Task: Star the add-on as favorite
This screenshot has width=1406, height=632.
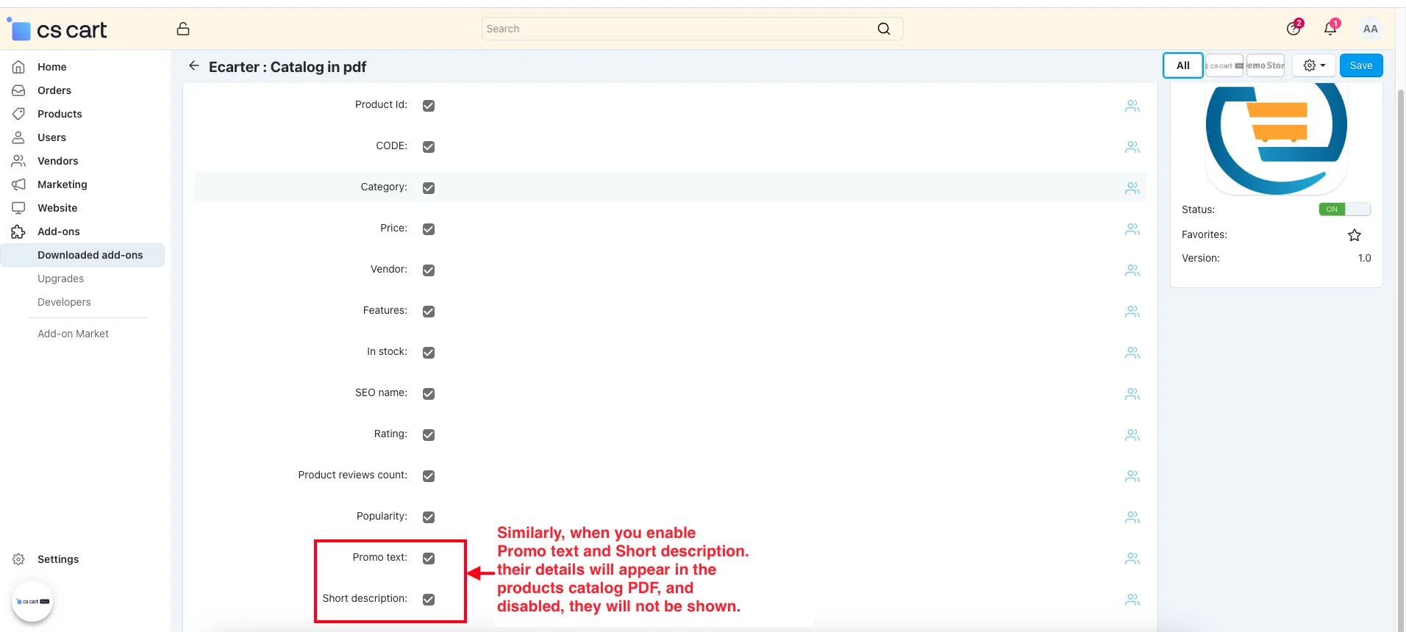Action: click(x=1354, y=235)
